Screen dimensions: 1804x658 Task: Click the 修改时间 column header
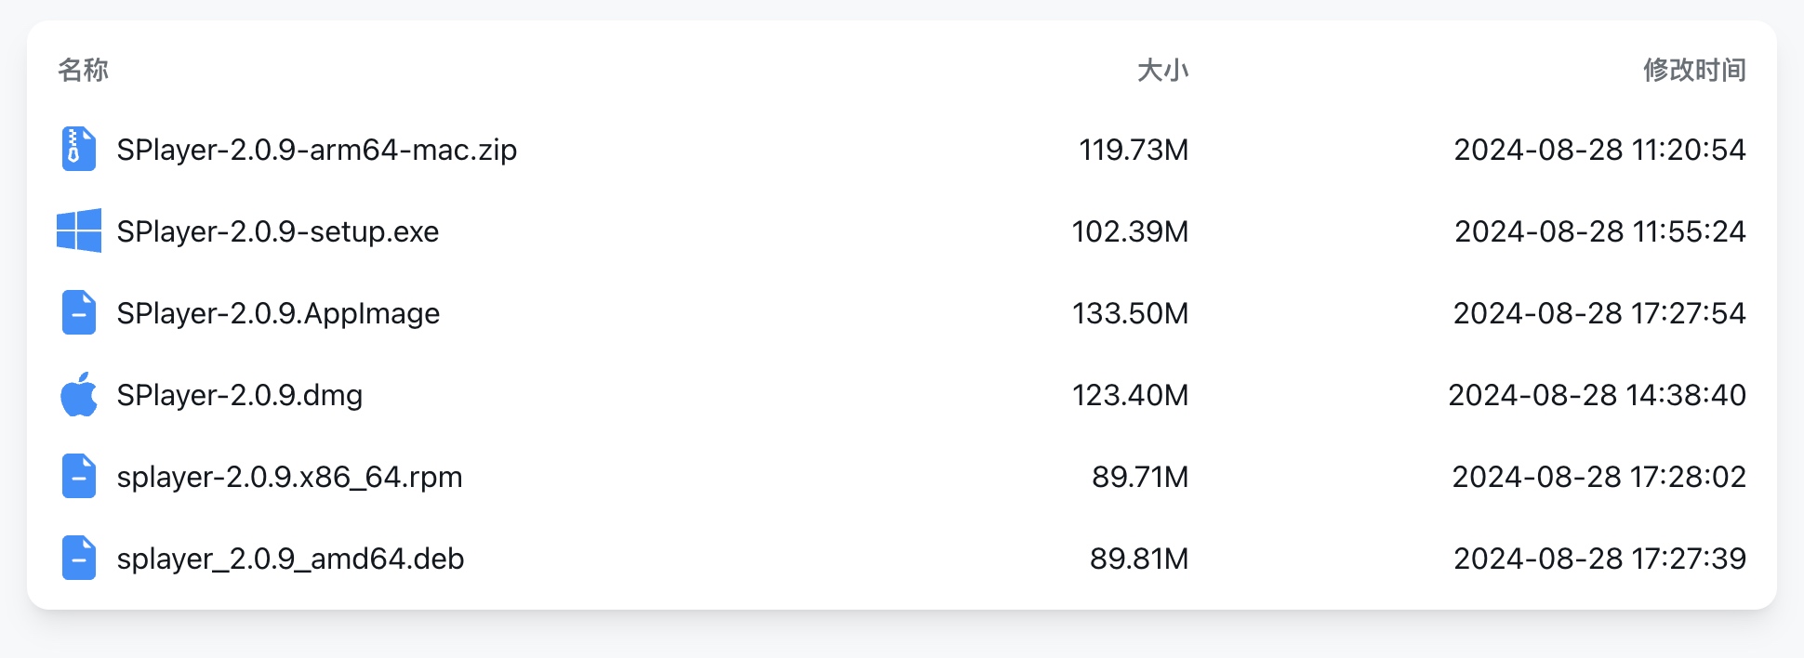(1693, 70)
